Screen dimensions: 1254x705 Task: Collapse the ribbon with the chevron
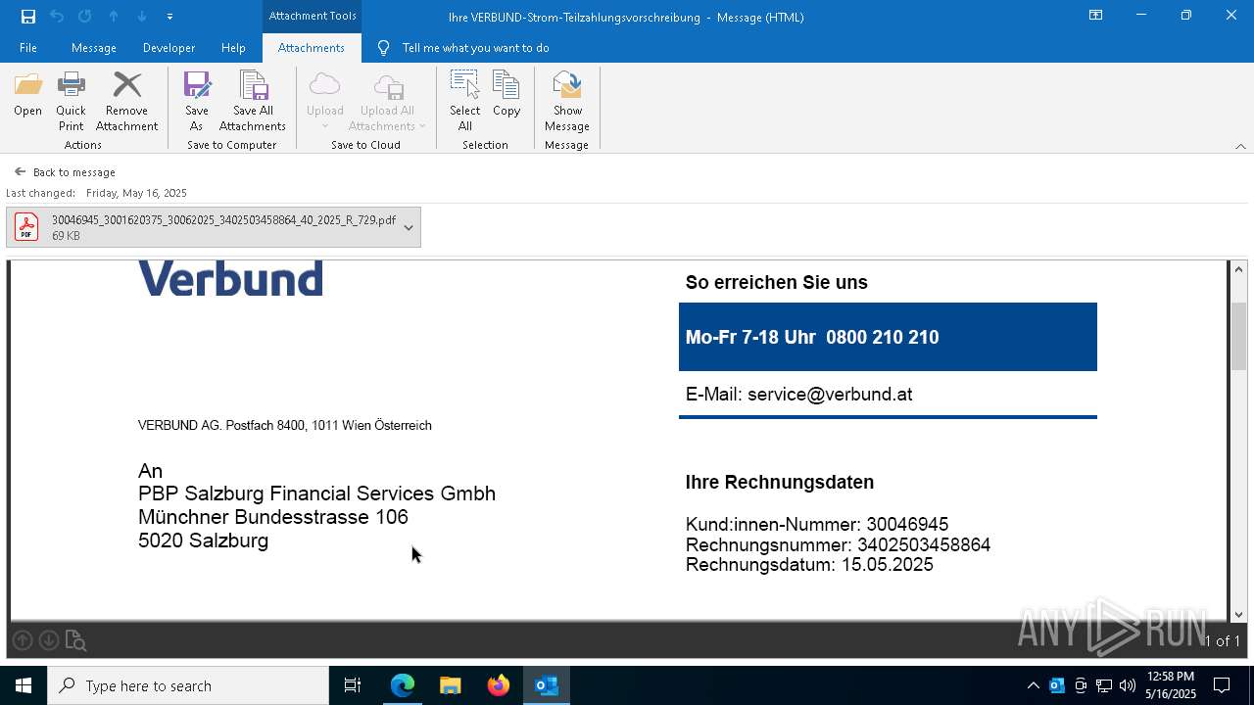[1240, 146]
